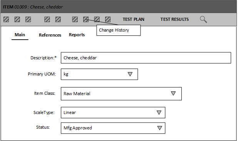Image resolution: width=238 pixels, height=141 pixels.
Task: Click in the Description text field
Action: tap(146, 58)
